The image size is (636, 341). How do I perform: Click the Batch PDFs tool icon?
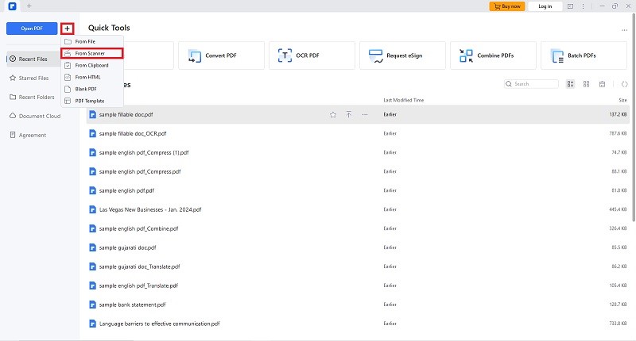[x=557, y=56]
